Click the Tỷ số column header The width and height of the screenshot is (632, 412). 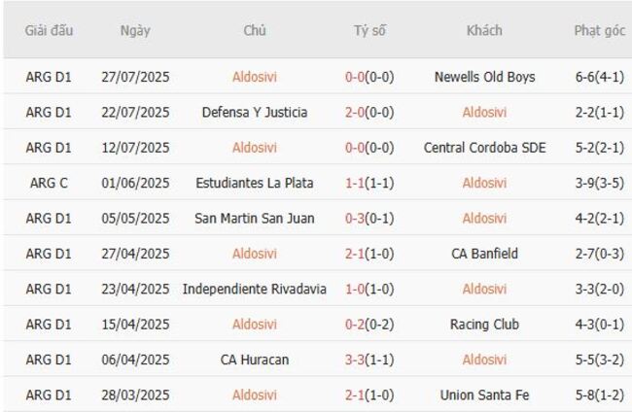point(369,30)
